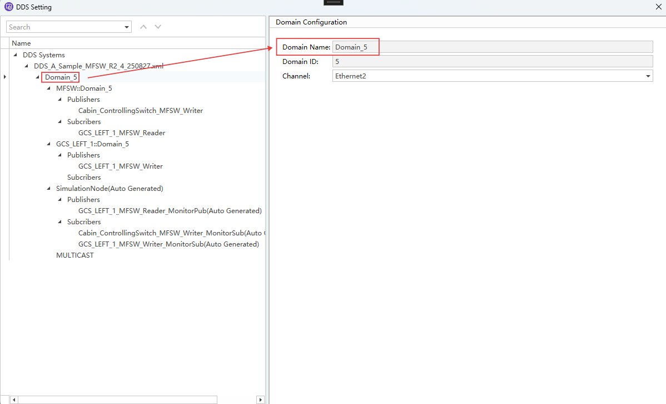This screenshot has width=666, height=404.
Task: Collapse the MFSW::Domain_5 participant node
Action: [49, 88]
